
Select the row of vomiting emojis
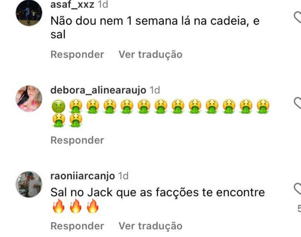161,113
